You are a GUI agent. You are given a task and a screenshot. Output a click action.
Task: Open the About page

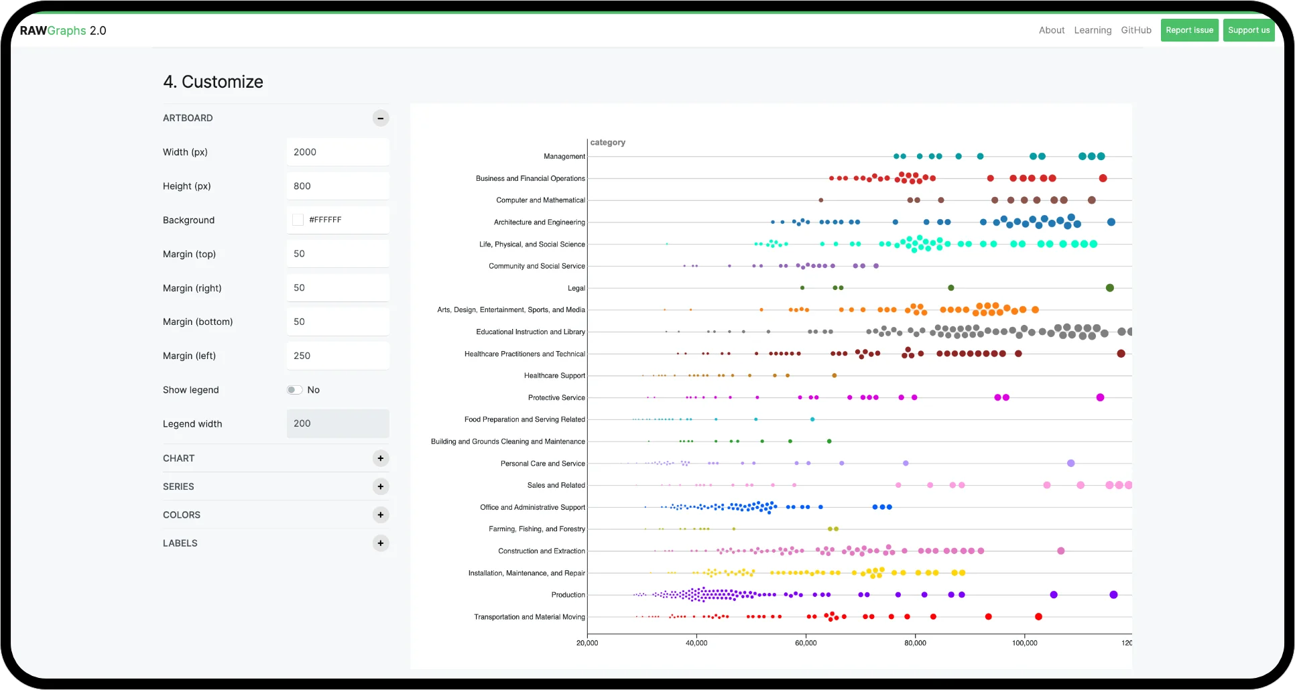pyautogui.click(x=1051, y=30)
